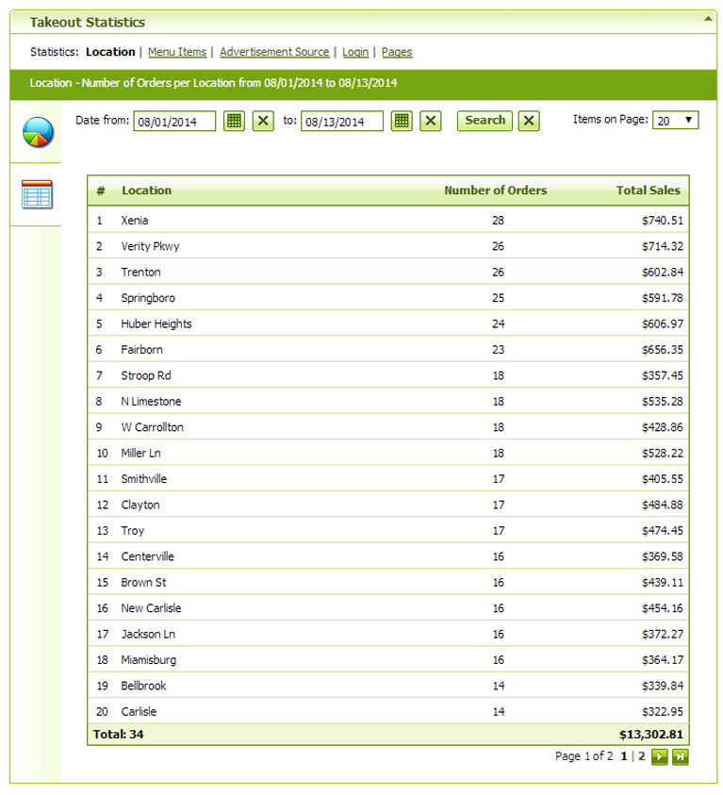The height and width of the screenshot is (795, 723).
Task: Open the Login statistics link
Action: pos(355,52)
